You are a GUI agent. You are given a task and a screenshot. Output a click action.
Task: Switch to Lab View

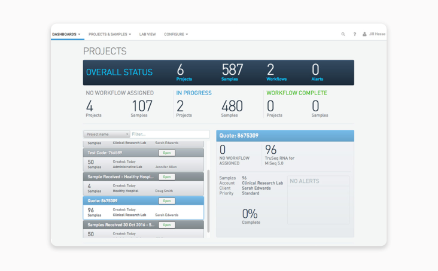(x=147, y=34)
